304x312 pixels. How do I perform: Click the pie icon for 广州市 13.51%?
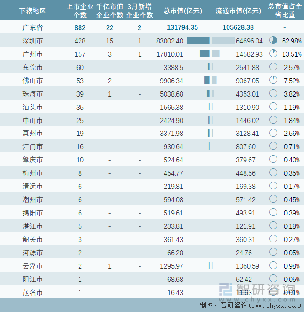273,54
